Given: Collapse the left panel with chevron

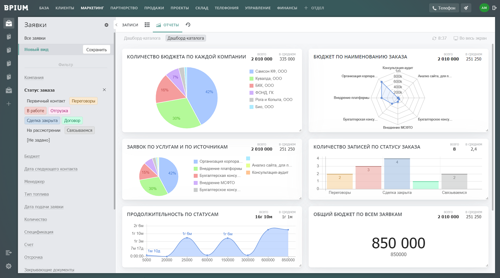Looking at the screenshot, I should point(116,25).
